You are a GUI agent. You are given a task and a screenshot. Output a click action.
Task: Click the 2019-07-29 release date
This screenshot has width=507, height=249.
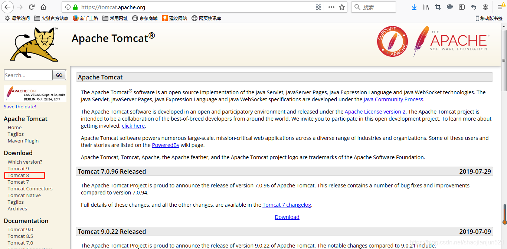click(x=475, y=171)
